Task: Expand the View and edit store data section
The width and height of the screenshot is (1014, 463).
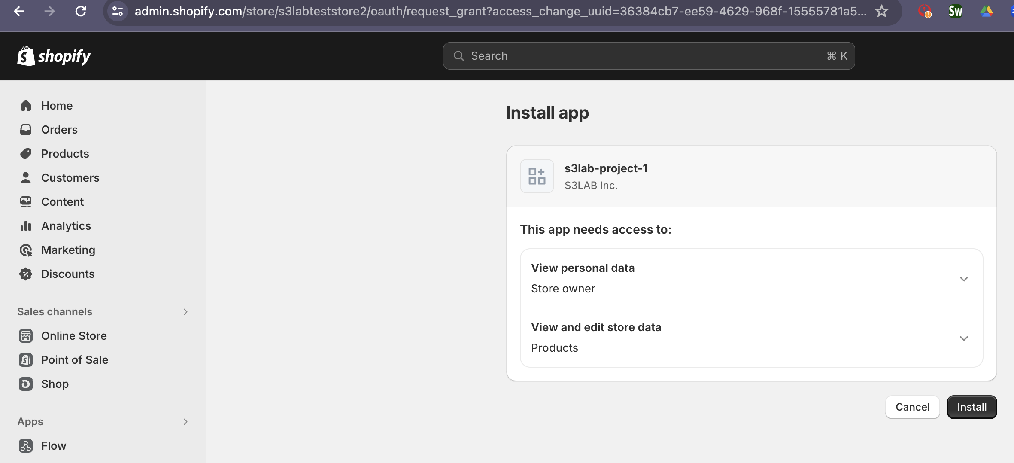Action: click(964, 338)
